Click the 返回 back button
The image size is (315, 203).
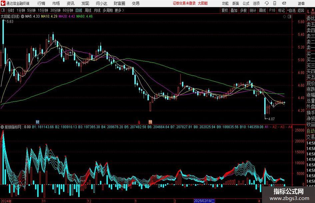[301, 10]
